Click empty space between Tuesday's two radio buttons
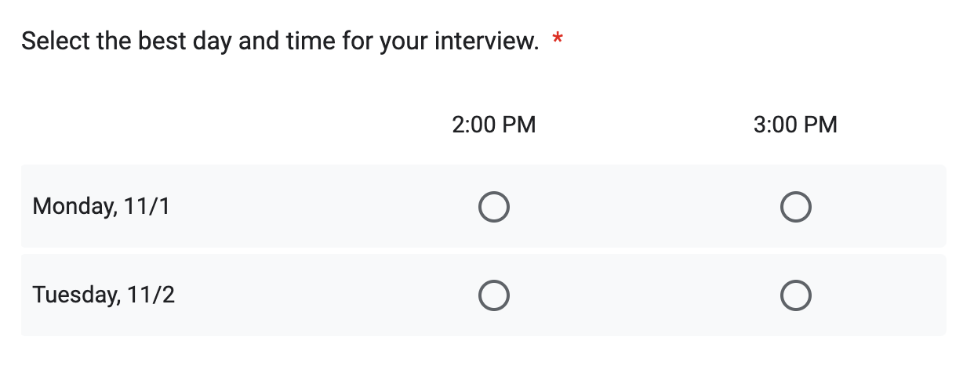 [x=645, y=295]
